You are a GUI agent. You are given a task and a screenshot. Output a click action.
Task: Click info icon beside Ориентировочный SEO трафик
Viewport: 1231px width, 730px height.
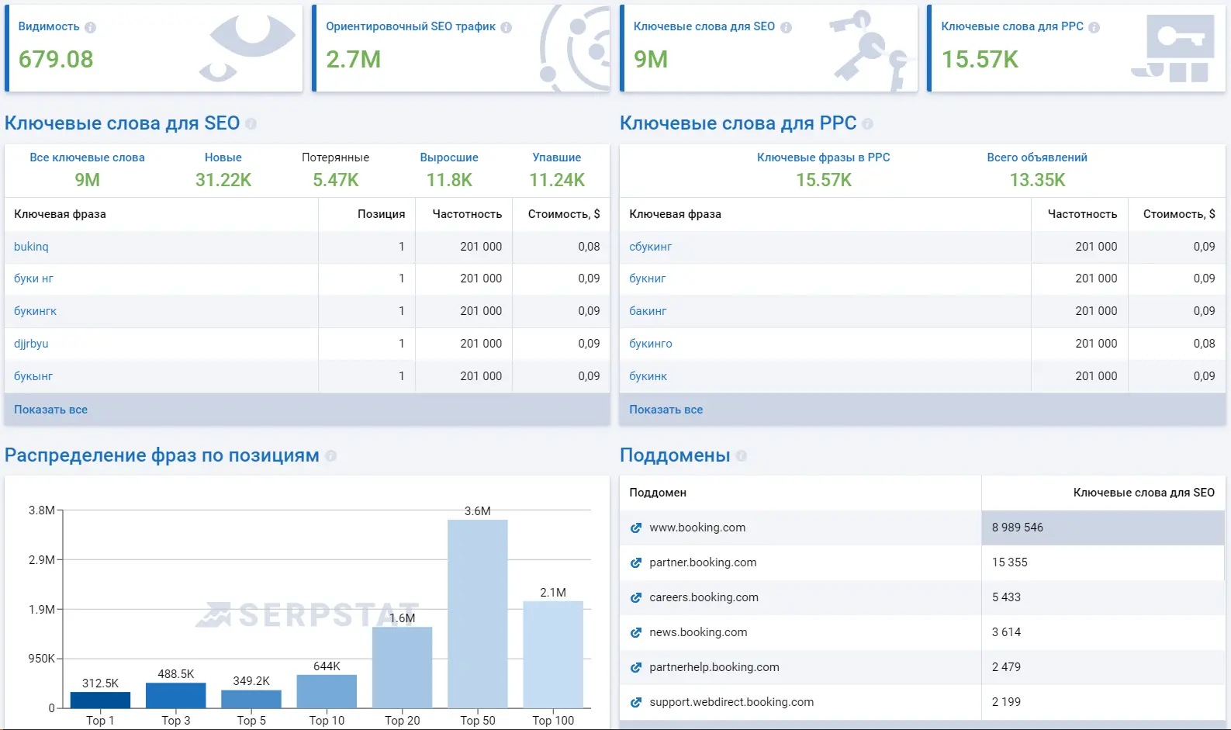[x=507, y=27]
